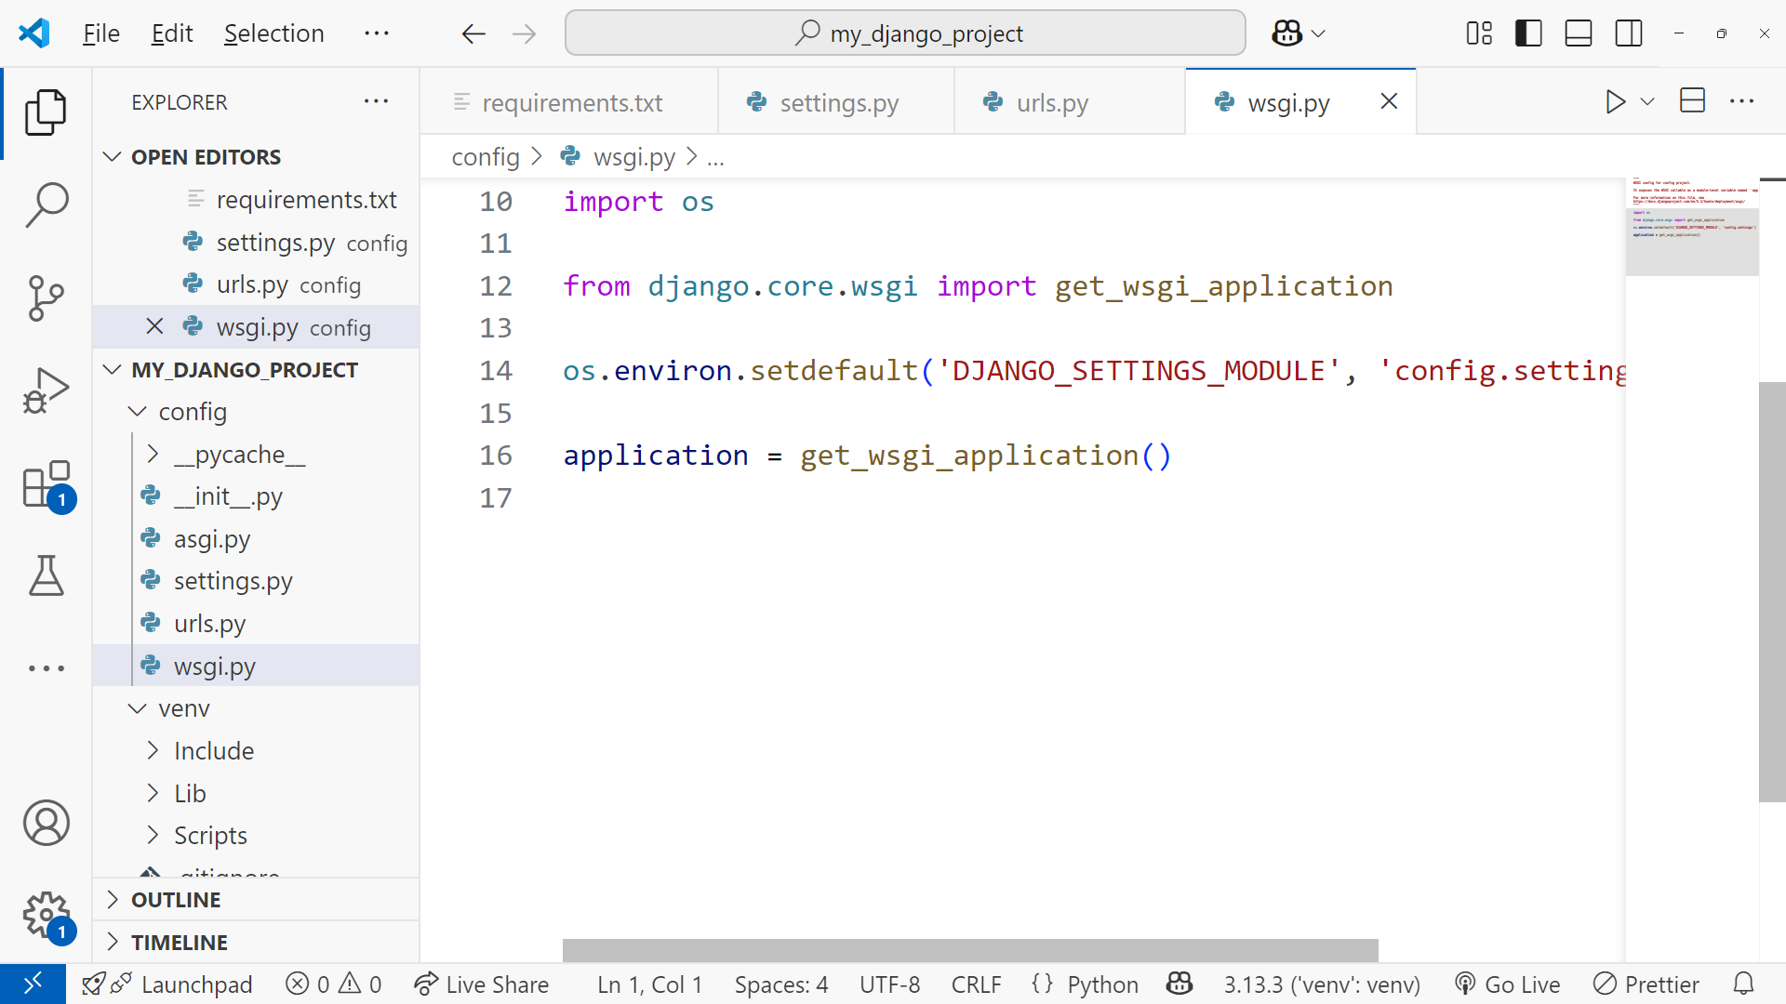This screenshot has height=1004, width=1786.
Task: Open the Selection menu
Action: [273, 33]
